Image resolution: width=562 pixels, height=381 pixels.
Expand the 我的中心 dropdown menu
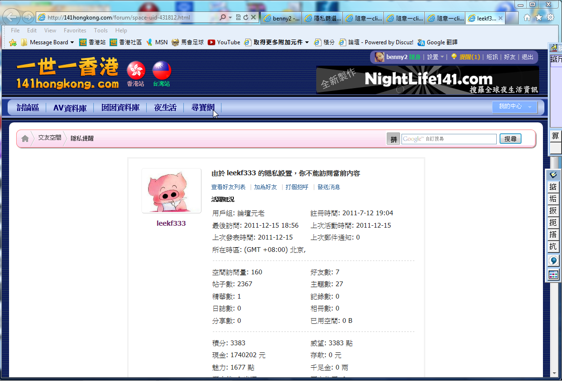pyautogui.click(x=513, y=107)
